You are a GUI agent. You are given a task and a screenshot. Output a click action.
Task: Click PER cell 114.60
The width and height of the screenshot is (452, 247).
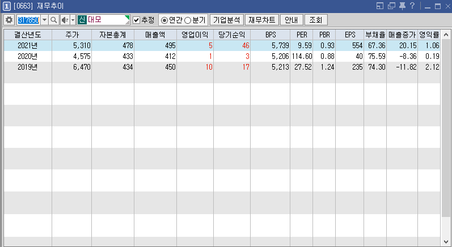pos(302,56)
